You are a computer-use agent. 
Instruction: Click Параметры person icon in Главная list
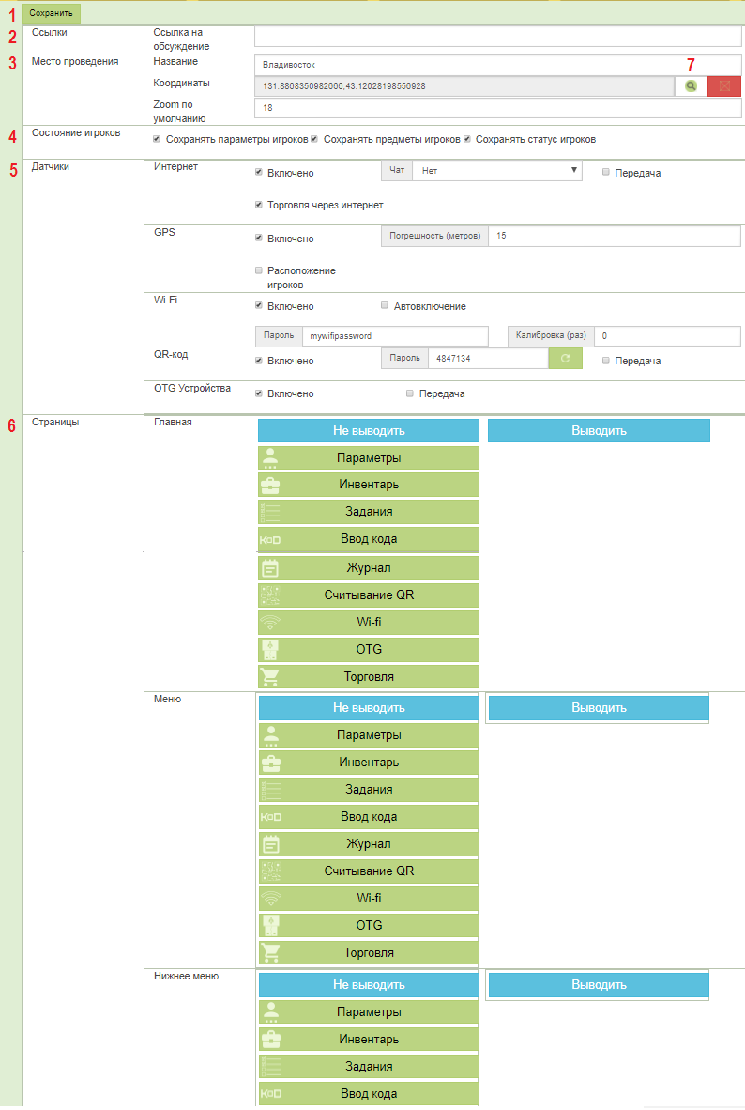270,458
